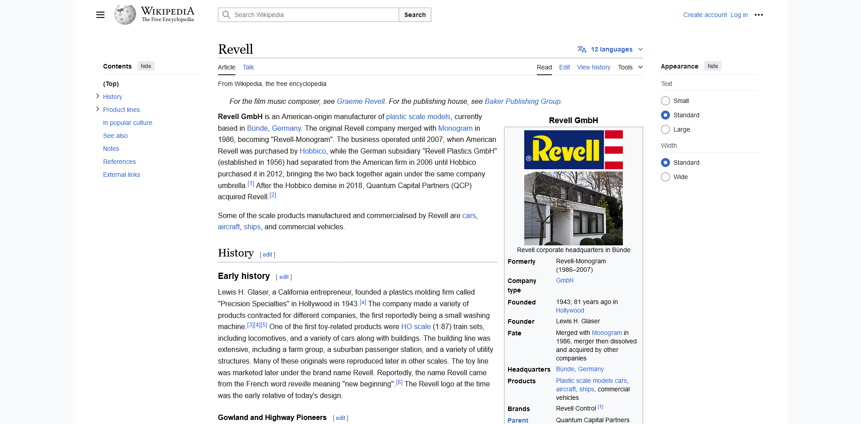The image size is (861, 424).
Task: Click the magnifying glass search icon
Action: (x=226, y=15)
